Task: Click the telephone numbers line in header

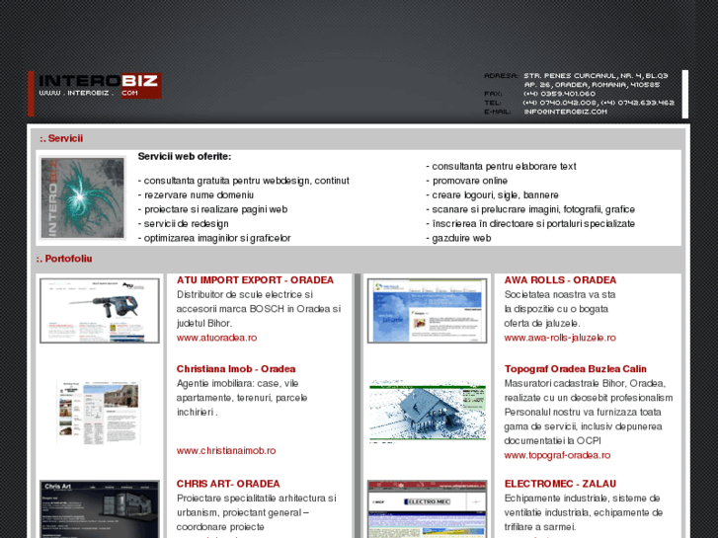Action: tap(598, 103)
